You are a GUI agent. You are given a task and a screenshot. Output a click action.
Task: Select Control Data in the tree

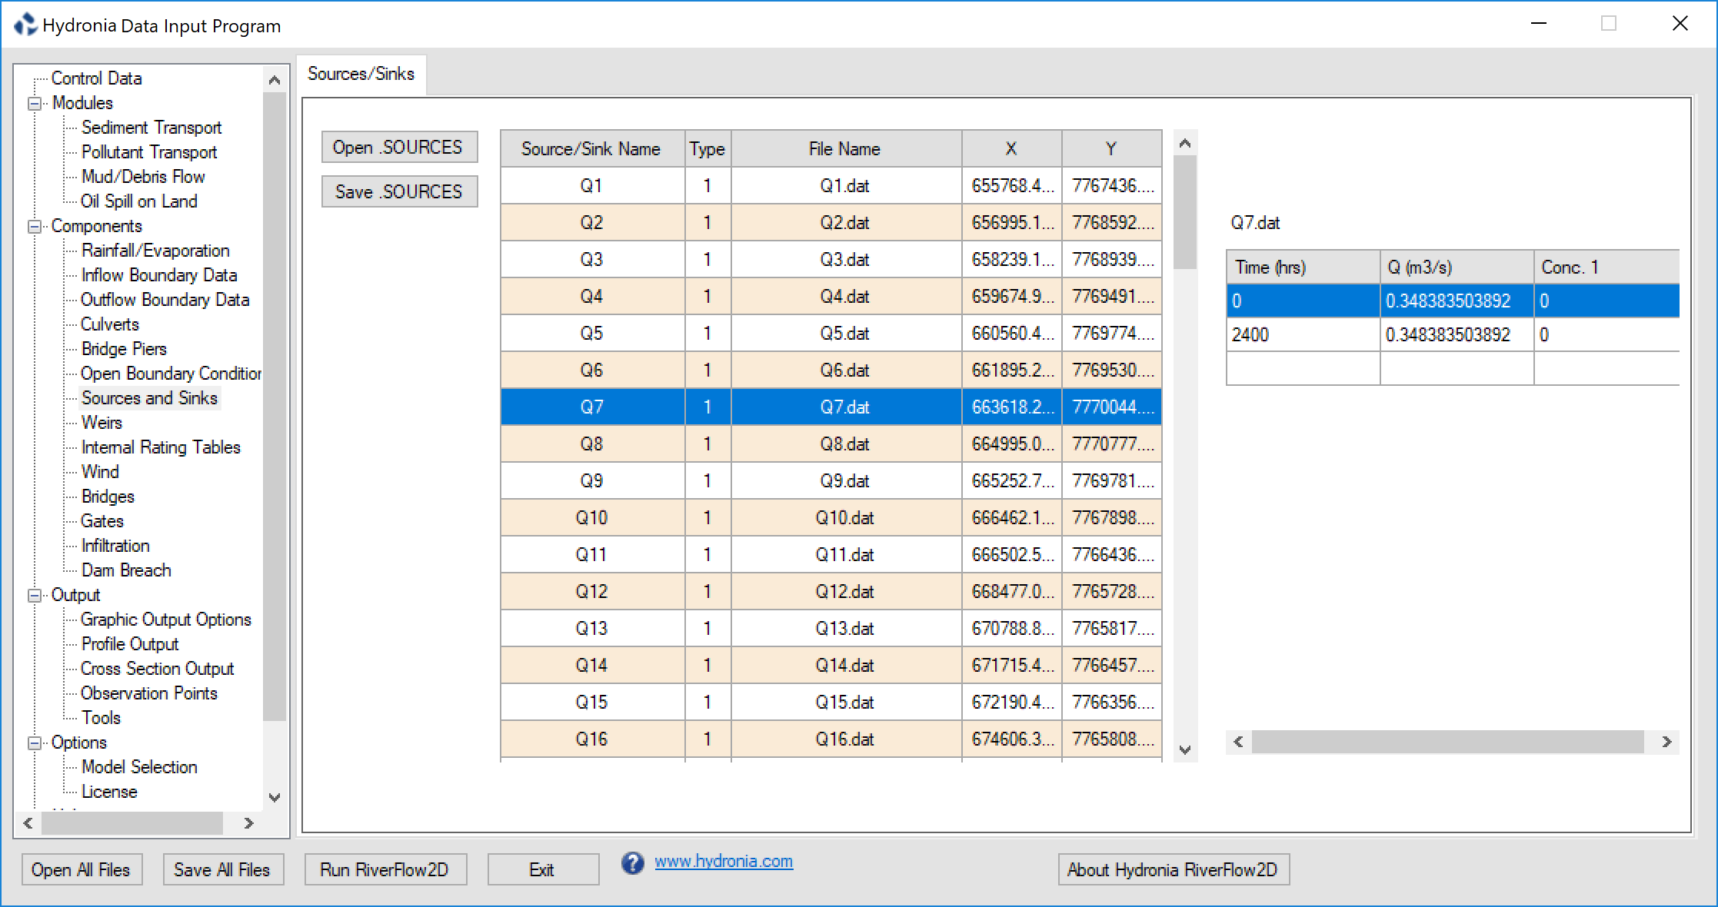tap(96, 78)
